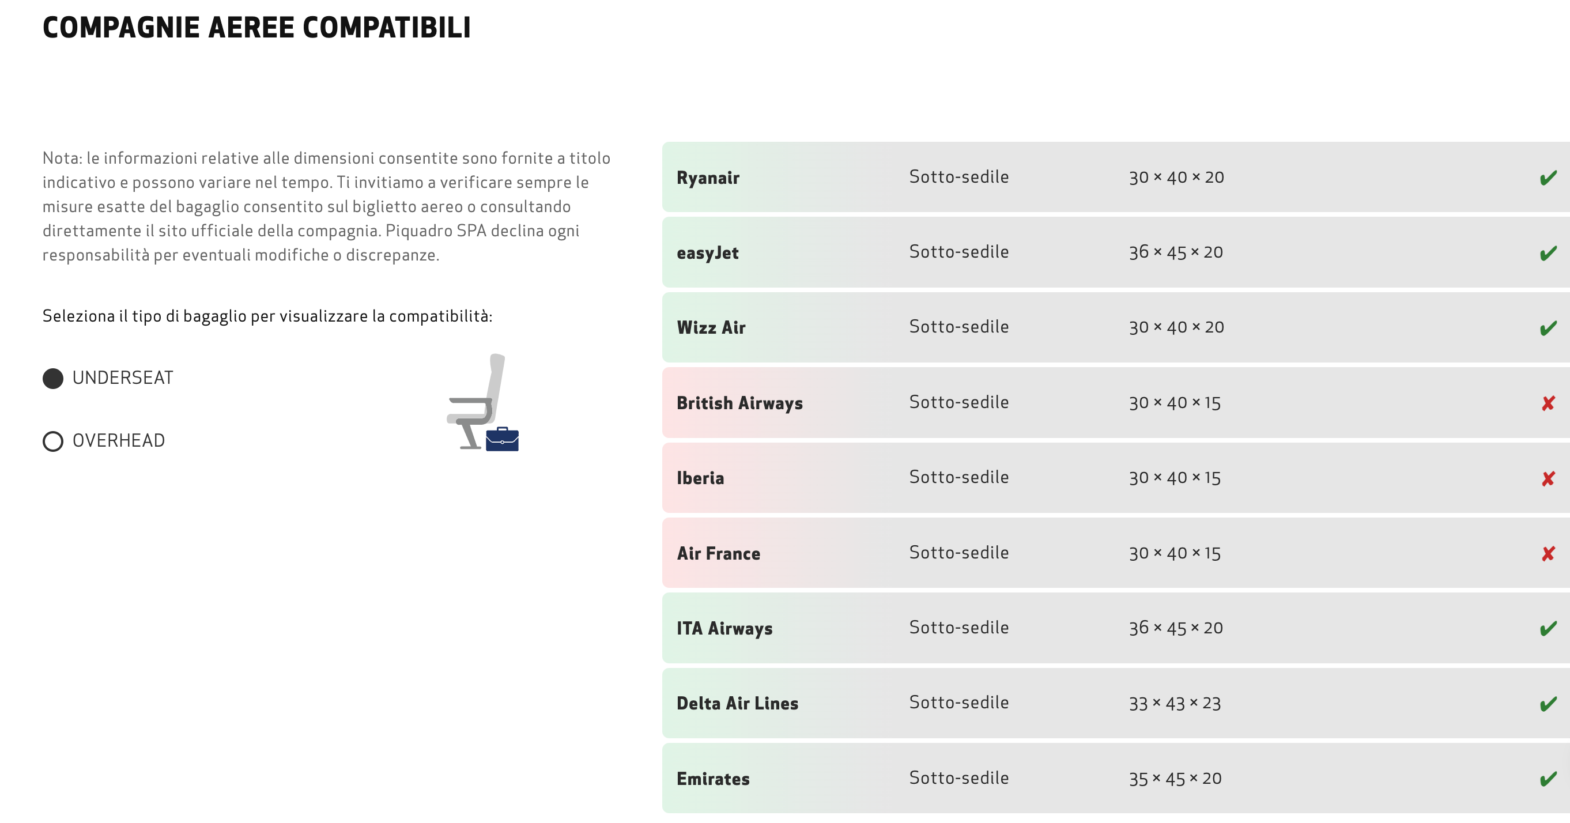
Task: Click the COMPAGNIE AEREE COMPATIBILI heading
Action: [x=256, y=28]
